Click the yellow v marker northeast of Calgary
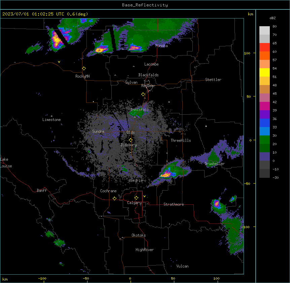The height and width of the screenshot is (283, 290). [x=144, y=196]
